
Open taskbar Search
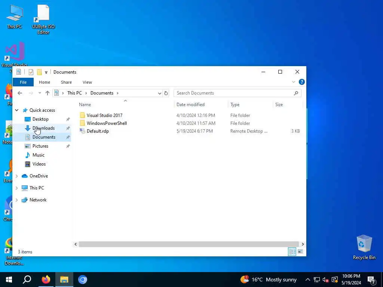click(x=27, y=280)
